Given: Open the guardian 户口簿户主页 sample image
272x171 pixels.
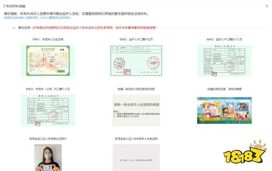Looking at the screenshot, I should tap(136, 61).
